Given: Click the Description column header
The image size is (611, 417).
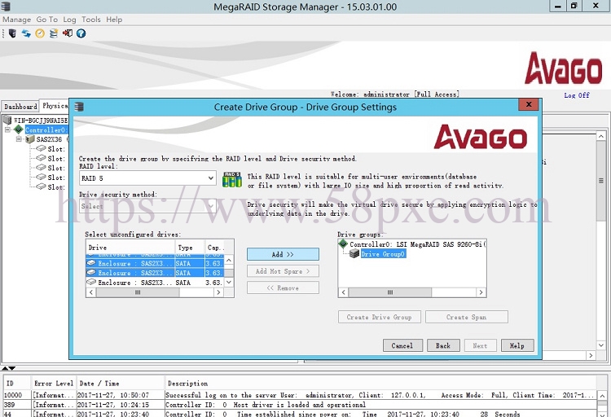Looking at the screenshot, I should [380, 383].
